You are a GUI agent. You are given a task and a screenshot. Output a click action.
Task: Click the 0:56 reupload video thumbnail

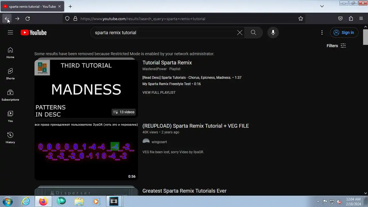point(86,151)
